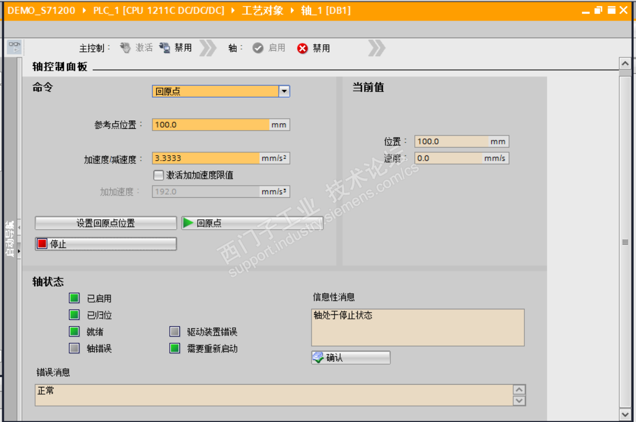Click 驱动装置错误 gray status indicator

tap(175, 332)
